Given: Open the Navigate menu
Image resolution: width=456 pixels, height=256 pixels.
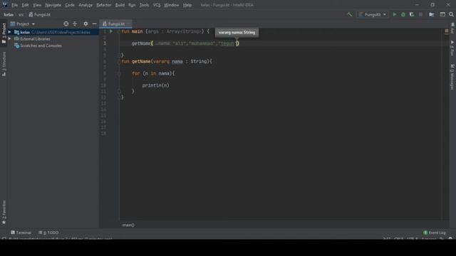Looking at the screenshot, I should click(53, 5).
